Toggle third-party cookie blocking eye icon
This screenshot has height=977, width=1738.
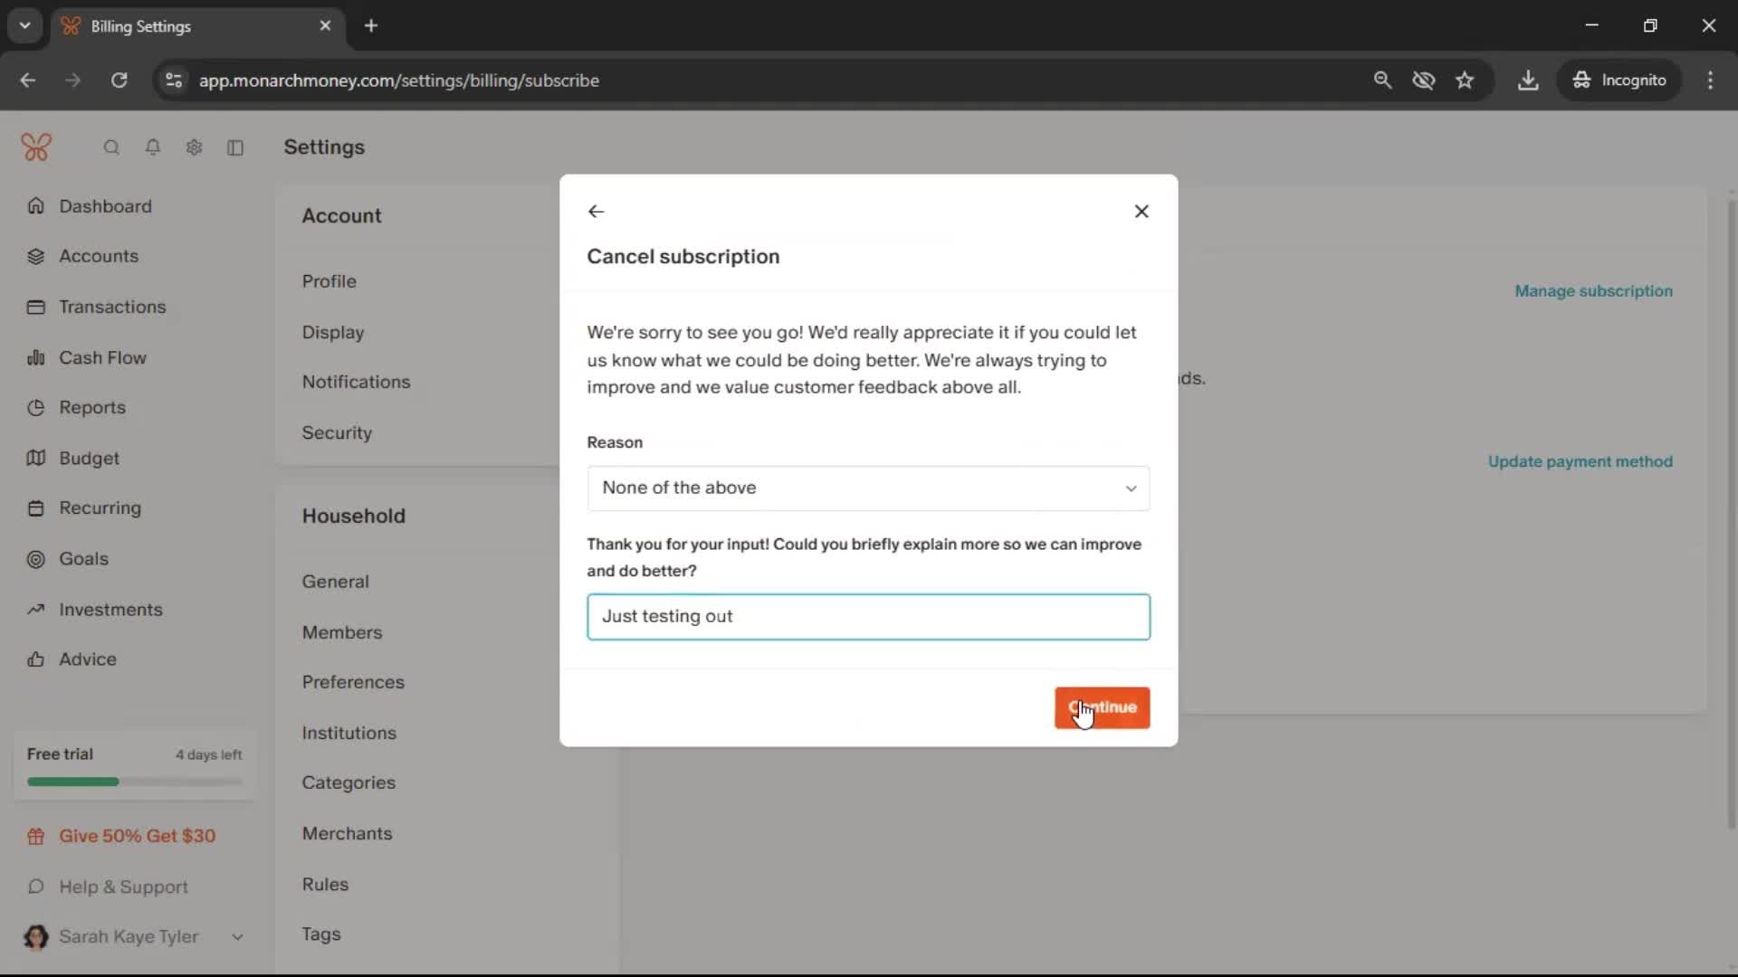tap(1423, 81)
